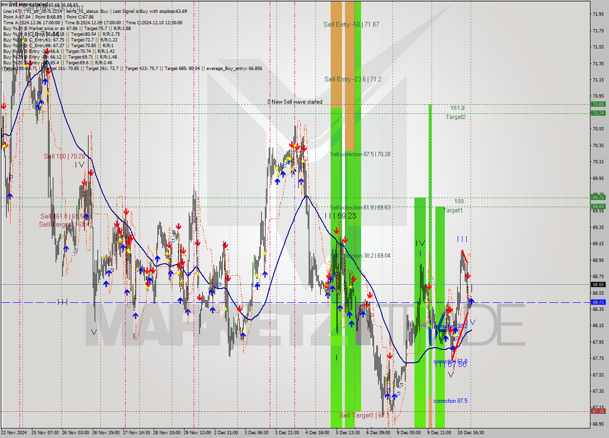Screen dimensions: 609x438
Task: Click the 69.15 price scale value
Action: (x=599, y=244)
